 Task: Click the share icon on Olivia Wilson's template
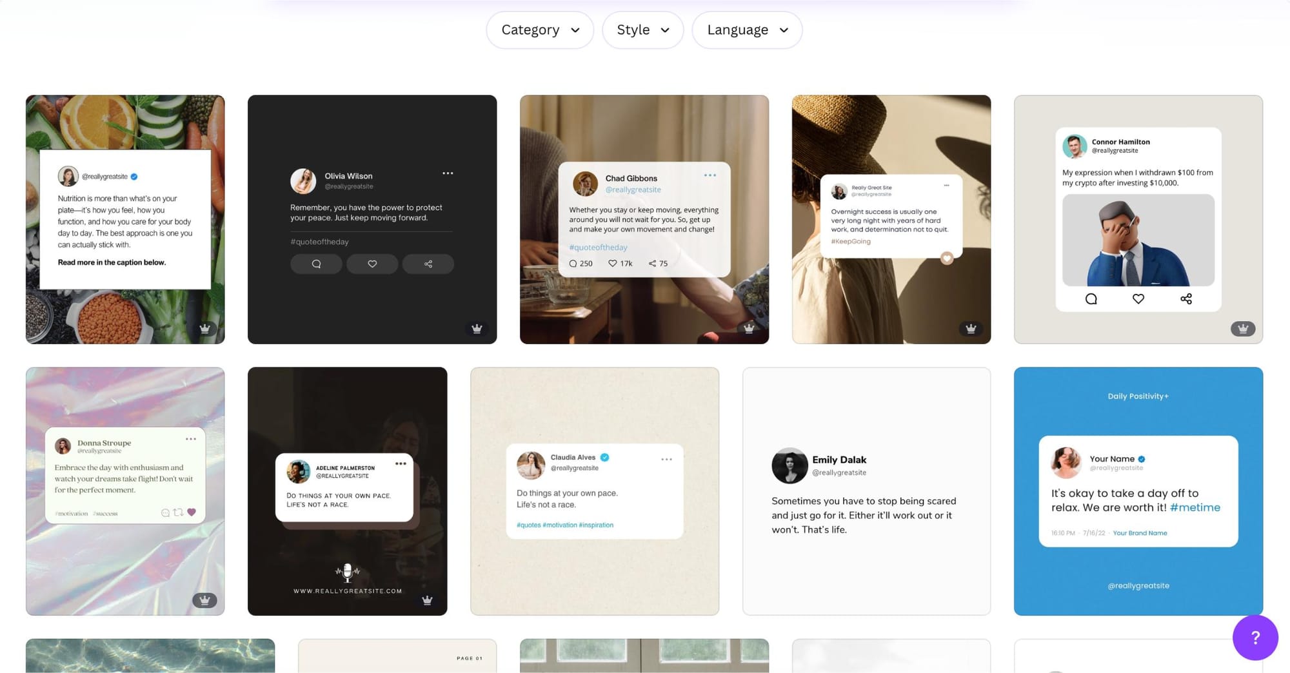428,264
